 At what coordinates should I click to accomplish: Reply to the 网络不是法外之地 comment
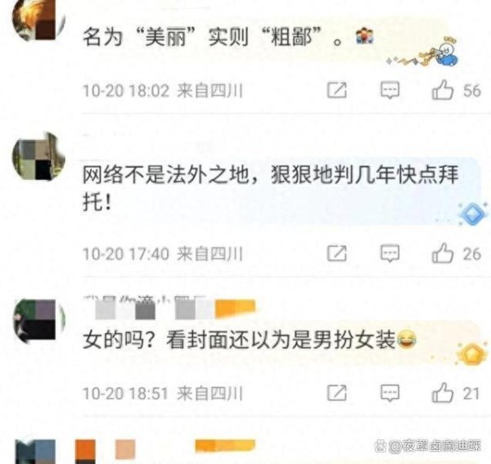(390, 254)
